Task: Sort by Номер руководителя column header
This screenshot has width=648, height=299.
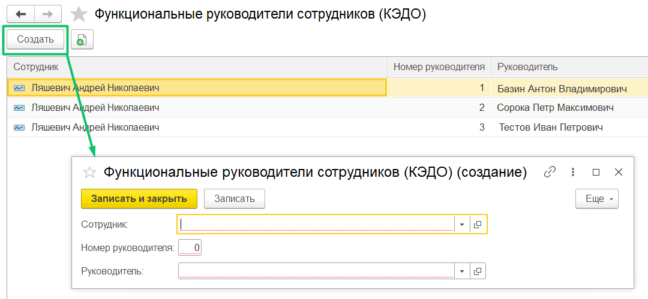Action: [439, 67]
